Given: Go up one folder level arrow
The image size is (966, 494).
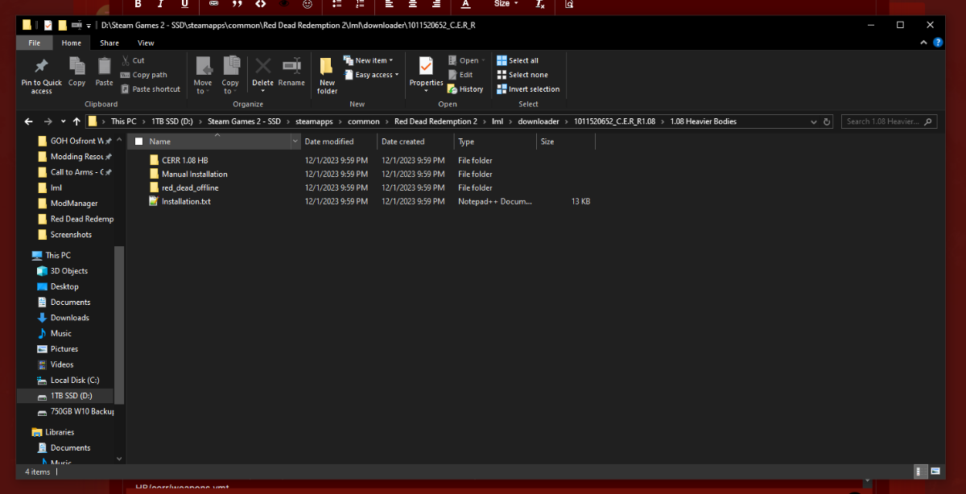Looking at the screenshot, I should tap(76, 121).
